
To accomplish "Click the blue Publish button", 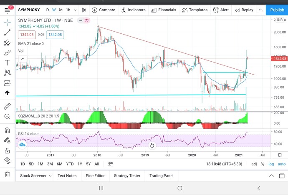I will [x=277, y=10].
